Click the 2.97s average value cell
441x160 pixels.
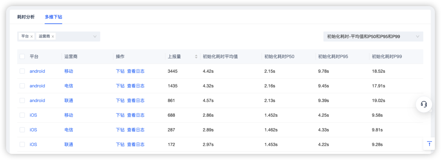point(208,144)
